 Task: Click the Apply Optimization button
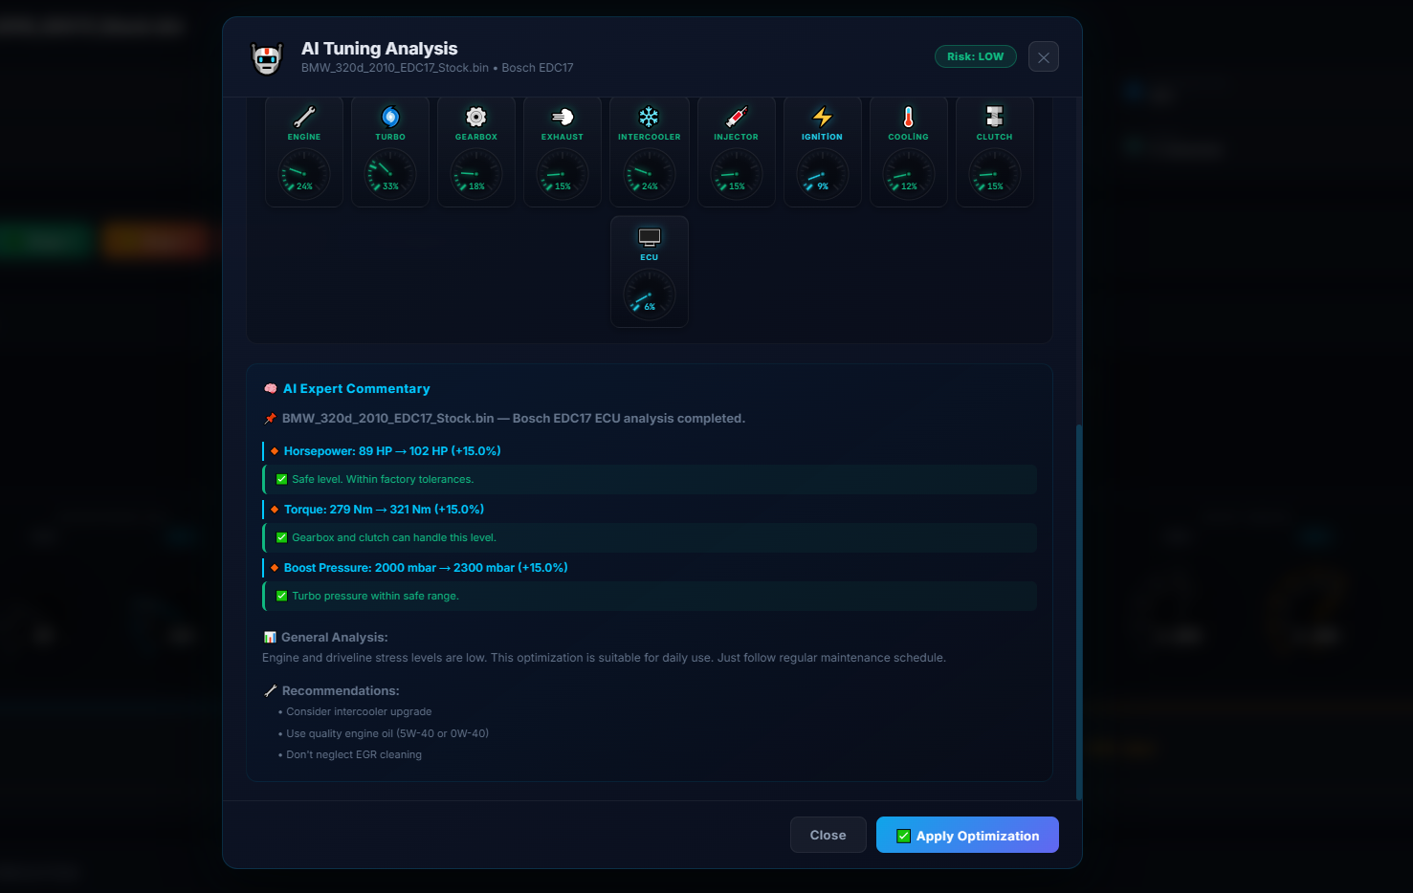pyautogui.click(x=967, y=835)
